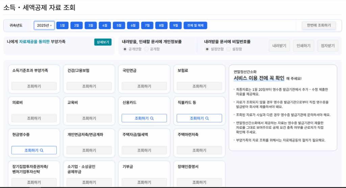Click the 점자받기 button
This screenshot has width=346, height=188.
[327, 46]
